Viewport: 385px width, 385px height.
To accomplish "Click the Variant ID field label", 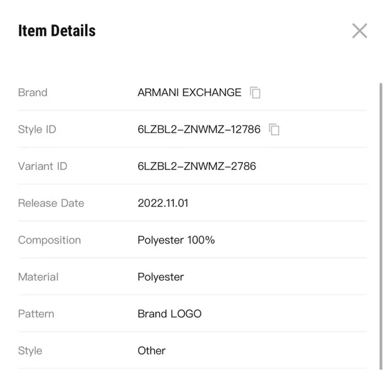I will point(42,166).
